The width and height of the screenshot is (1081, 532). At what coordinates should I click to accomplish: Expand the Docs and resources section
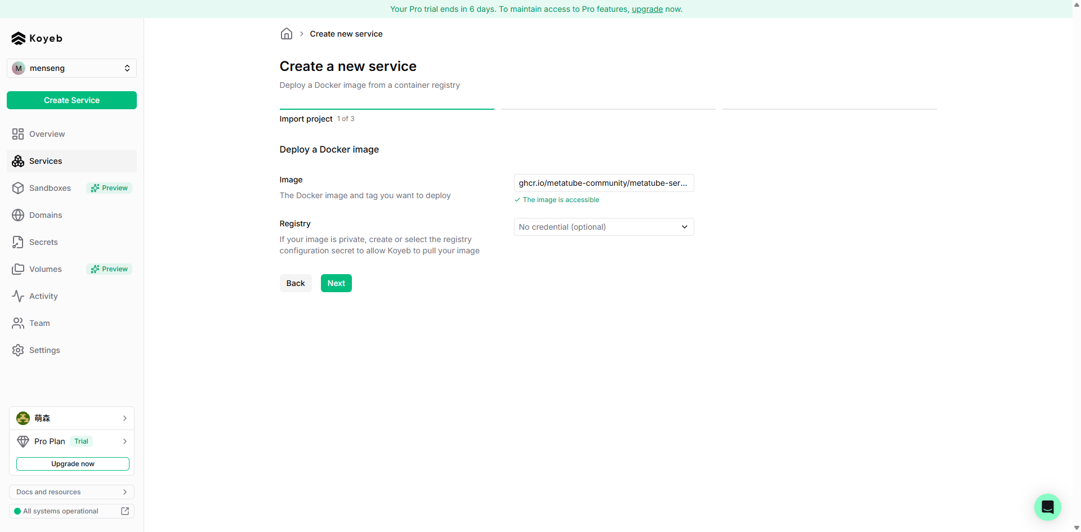pyautogui.click(x=72, y=491)
